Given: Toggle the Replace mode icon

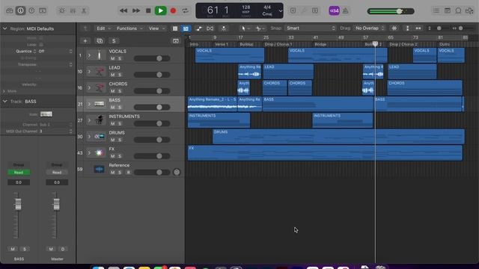Looking at the screenshot, I should (293, 10).
